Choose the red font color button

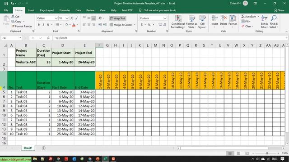[x=74, y=25]
